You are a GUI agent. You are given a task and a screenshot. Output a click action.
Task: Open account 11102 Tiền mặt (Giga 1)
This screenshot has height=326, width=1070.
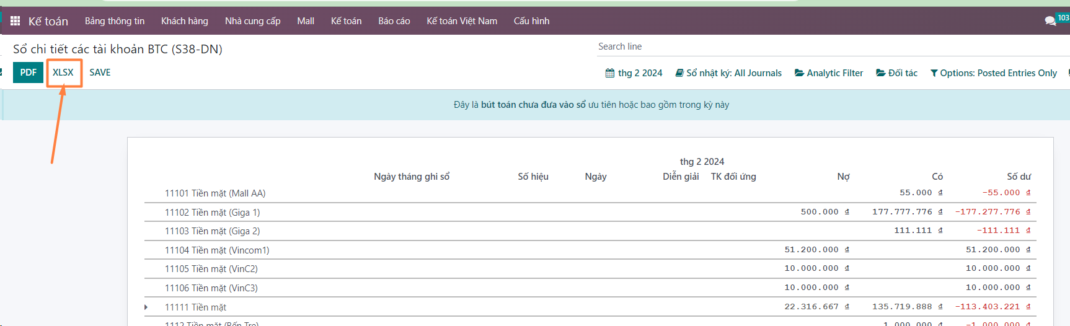tap(212, 213)
